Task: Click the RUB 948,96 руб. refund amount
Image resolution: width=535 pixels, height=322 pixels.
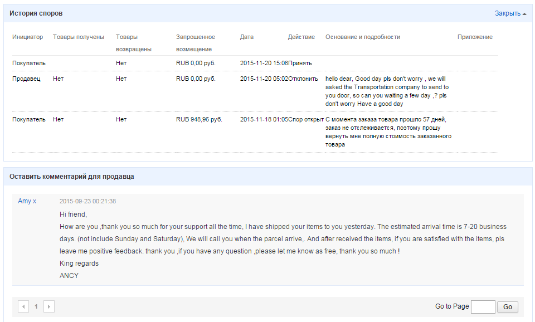Action: tap(199, 120)
